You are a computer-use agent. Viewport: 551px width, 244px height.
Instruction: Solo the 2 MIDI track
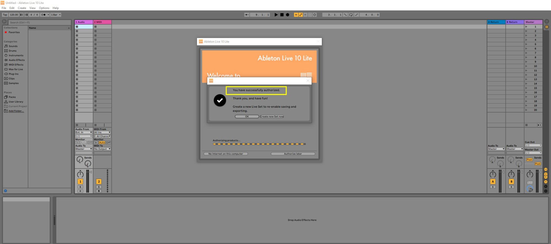pos(99,187)
